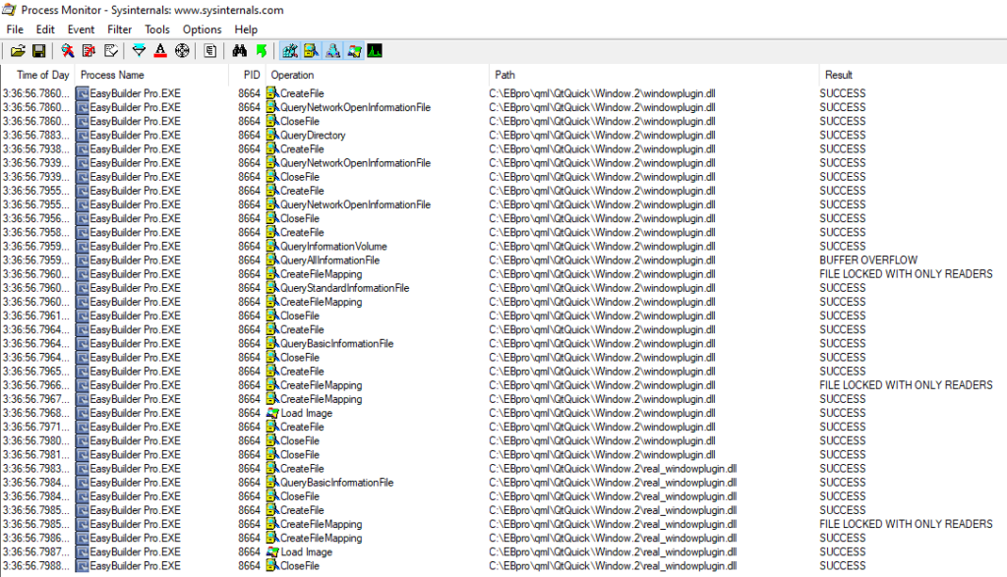Click the Jump To Object arrow icon

coord(262,50)
